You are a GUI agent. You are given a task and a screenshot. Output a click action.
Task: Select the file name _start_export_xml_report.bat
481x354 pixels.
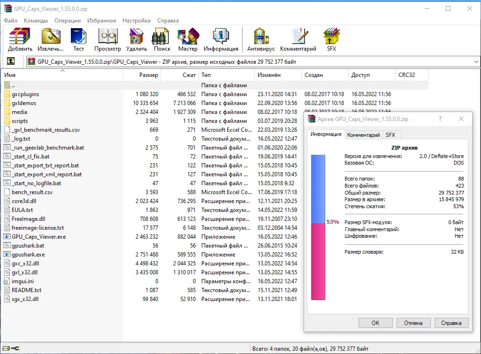pyautogui.click(x=46, y=174)
